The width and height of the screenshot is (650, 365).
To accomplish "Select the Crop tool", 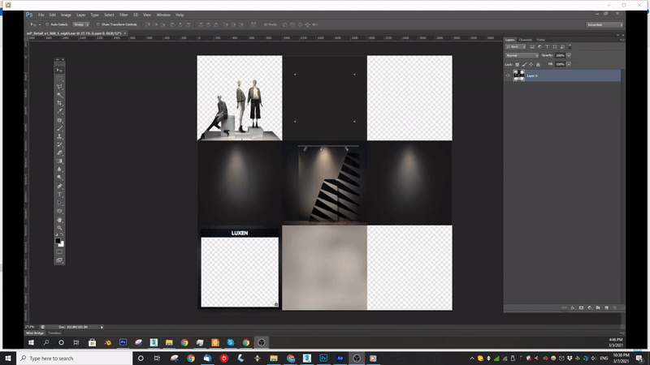I will coord(59,103).
